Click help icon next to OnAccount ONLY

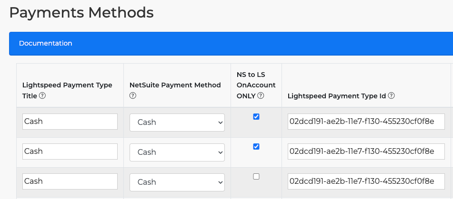(261, 95)
